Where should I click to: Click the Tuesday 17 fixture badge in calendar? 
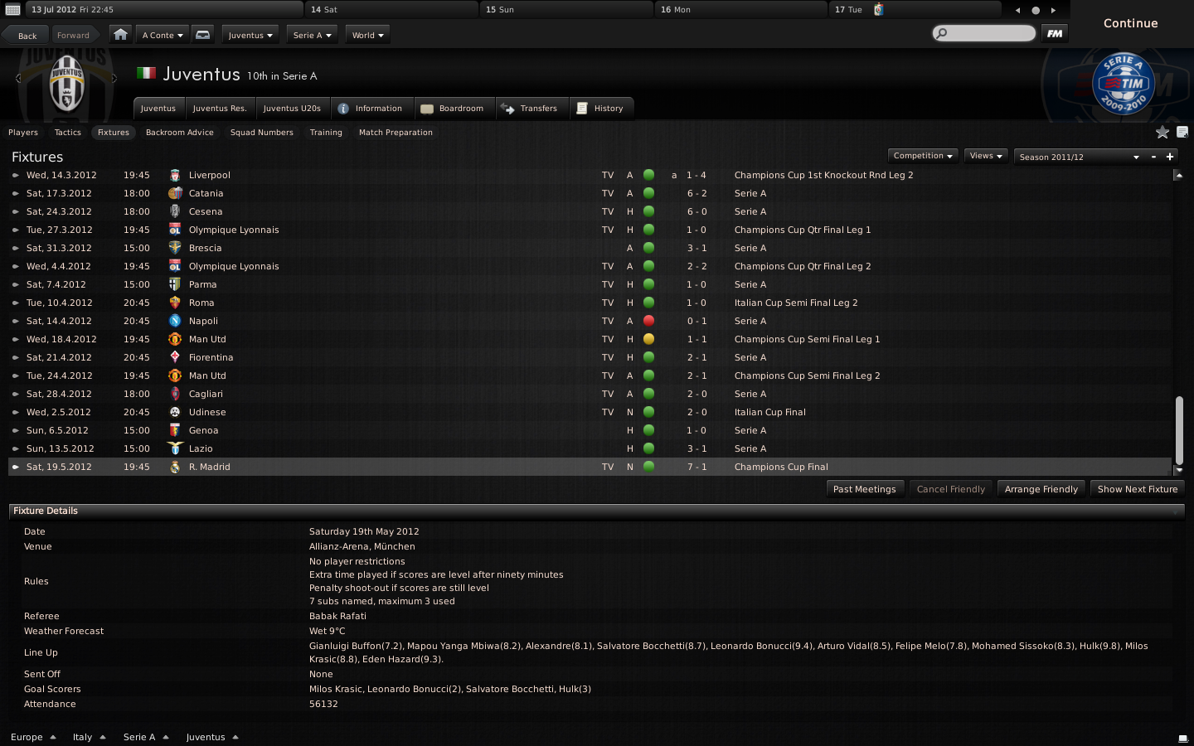click(879, 10)
